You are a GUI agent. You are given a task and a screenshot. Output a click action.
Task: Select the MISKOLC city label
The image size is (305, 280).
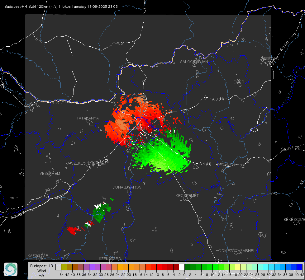point(270,59)
